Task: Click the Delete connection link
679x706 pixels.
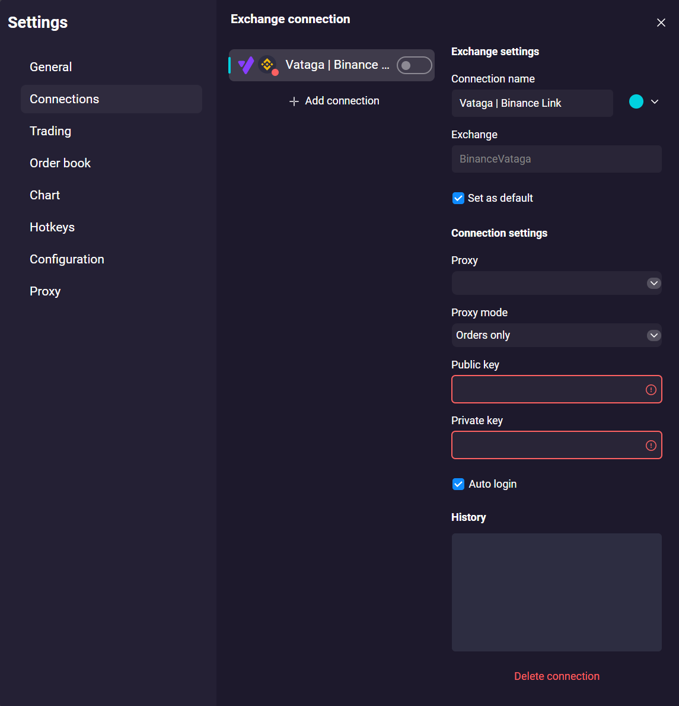Action: [557, 676]
